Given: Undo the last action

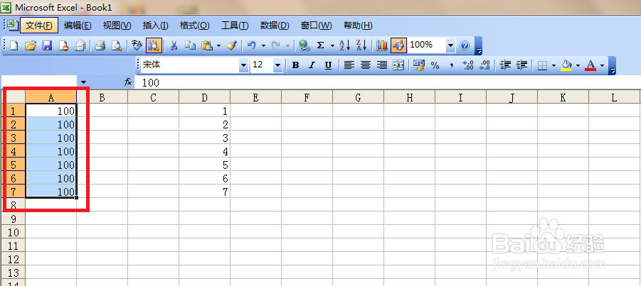Looking at the screenshot, I should coord(252,45).
